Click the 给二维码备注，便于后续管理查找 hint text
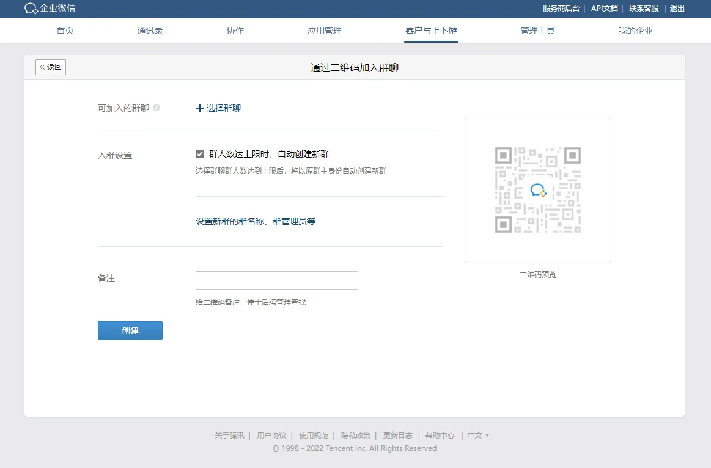Viewport: 711px width, 468px height. coord(251,302)
